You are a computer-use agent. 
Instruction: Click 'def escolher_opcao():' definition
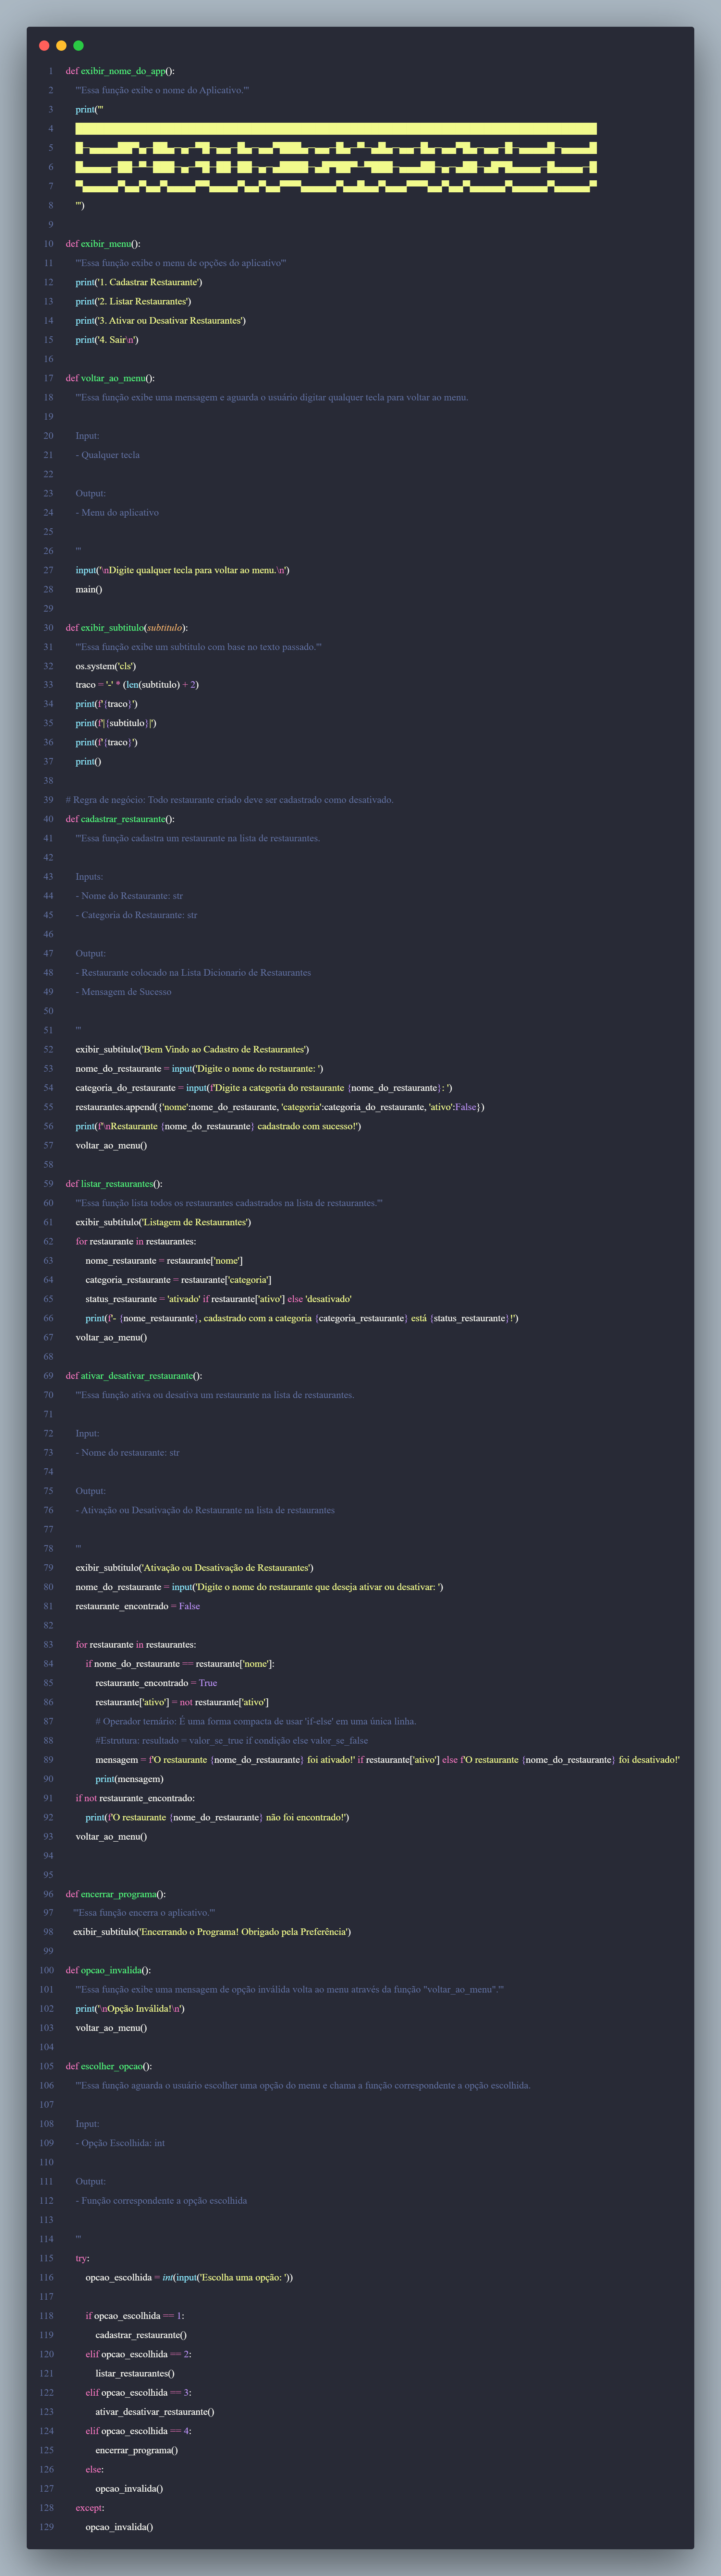pos(109,2066)
